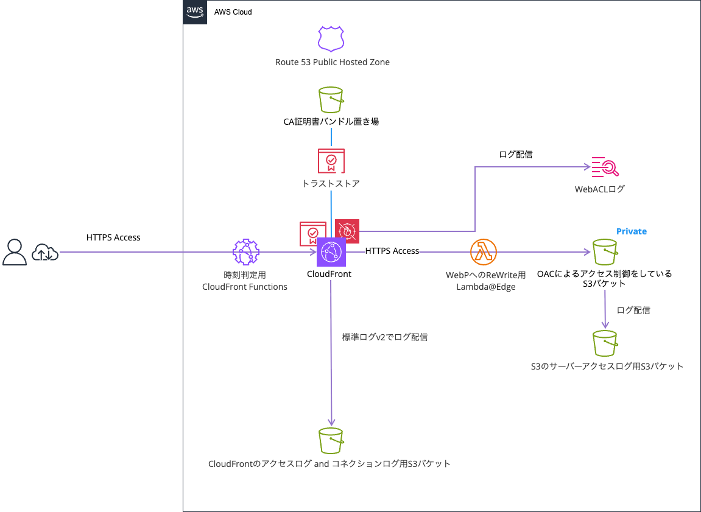Select the Route 53 shield icon
The width and height of the screenshot is (701, 512).
pyautogui.click(x=331, y=38)
